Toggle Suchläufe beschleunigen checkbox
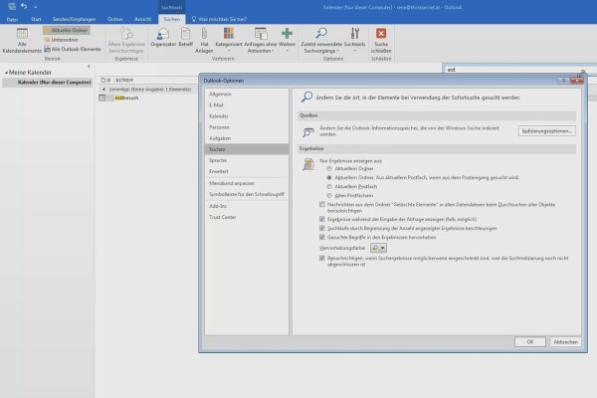597x398 pixels. pos(322,228)
